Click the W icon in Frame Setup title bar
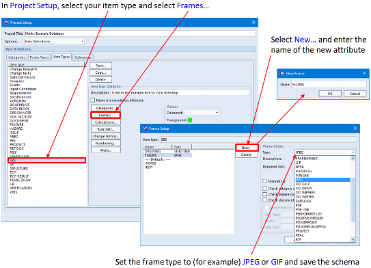Image resolution: width=371 pixels, height=268 pixels. tap(145, 129)
